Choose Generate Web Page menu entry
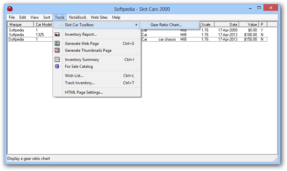This screenshot has height=171, width=287. pyautogui.click(x=97, y=44)
